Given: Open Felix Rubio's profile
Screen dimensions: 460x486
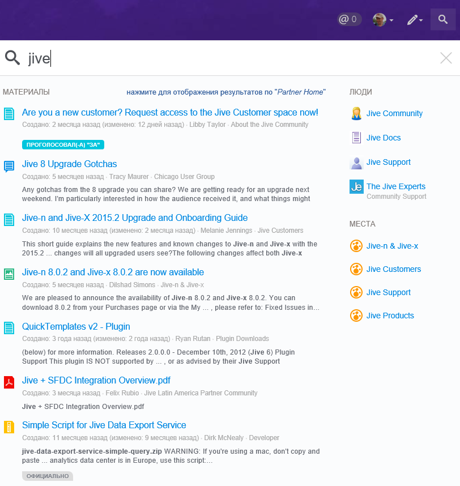Looking at the screenshot, I should point(122,393).
